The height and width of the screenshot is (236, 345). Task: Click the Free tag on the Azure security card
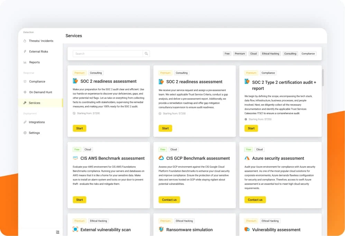coord(249,149)
